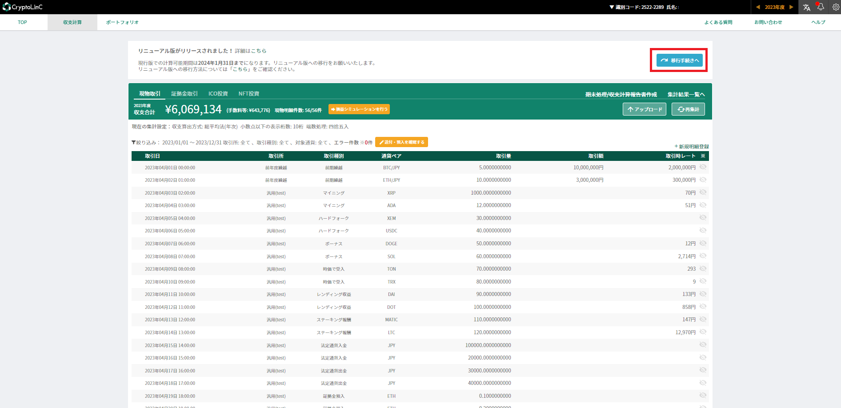This screenshot has height=408, width=841.
Task: Click the 移行手続きへ button
Action: (679, 60)
